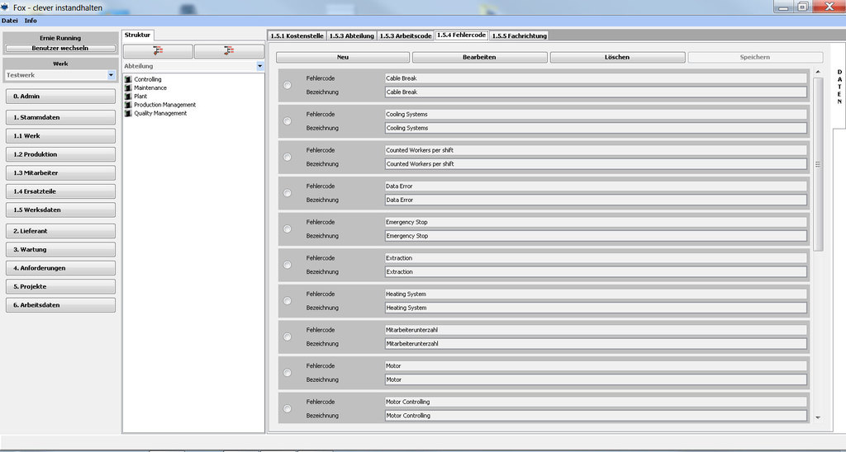Image resolution: width=846 pixels, height=452 pixels.
Task: Select the radio button for Cable Break
Action: pyautogui.click(x=287, y=85)
